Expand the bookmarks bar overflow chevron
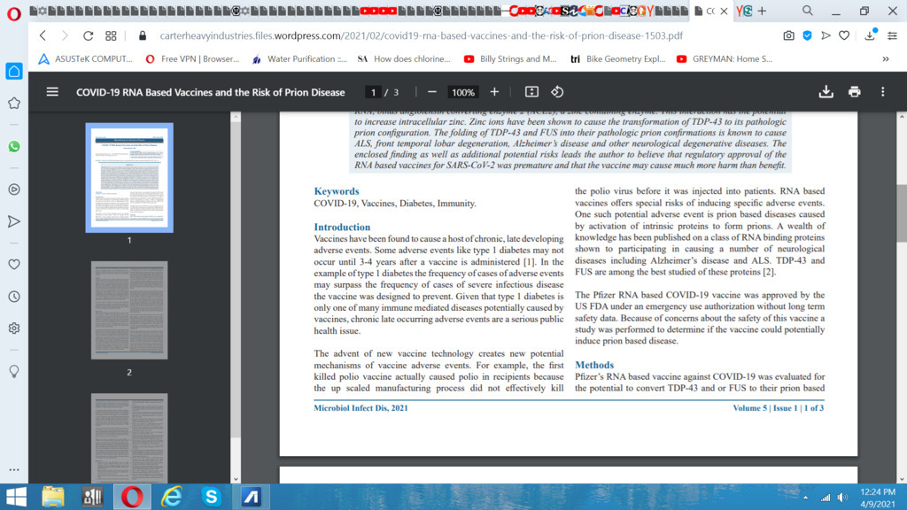This screenshot has height=510, width=907. [885, 59]
